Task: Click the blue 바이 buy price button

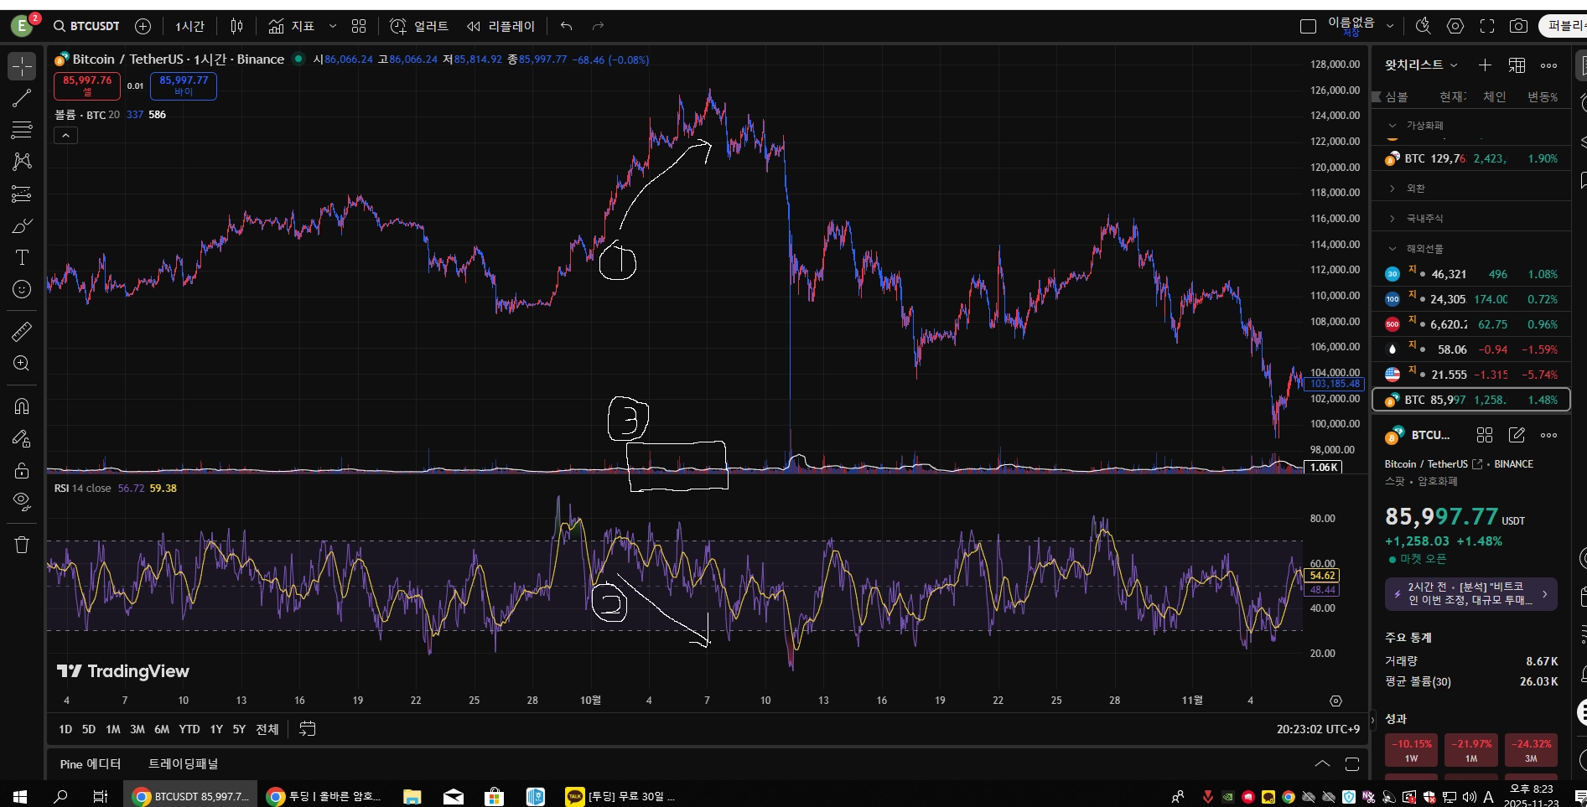Action: [184, 85]
